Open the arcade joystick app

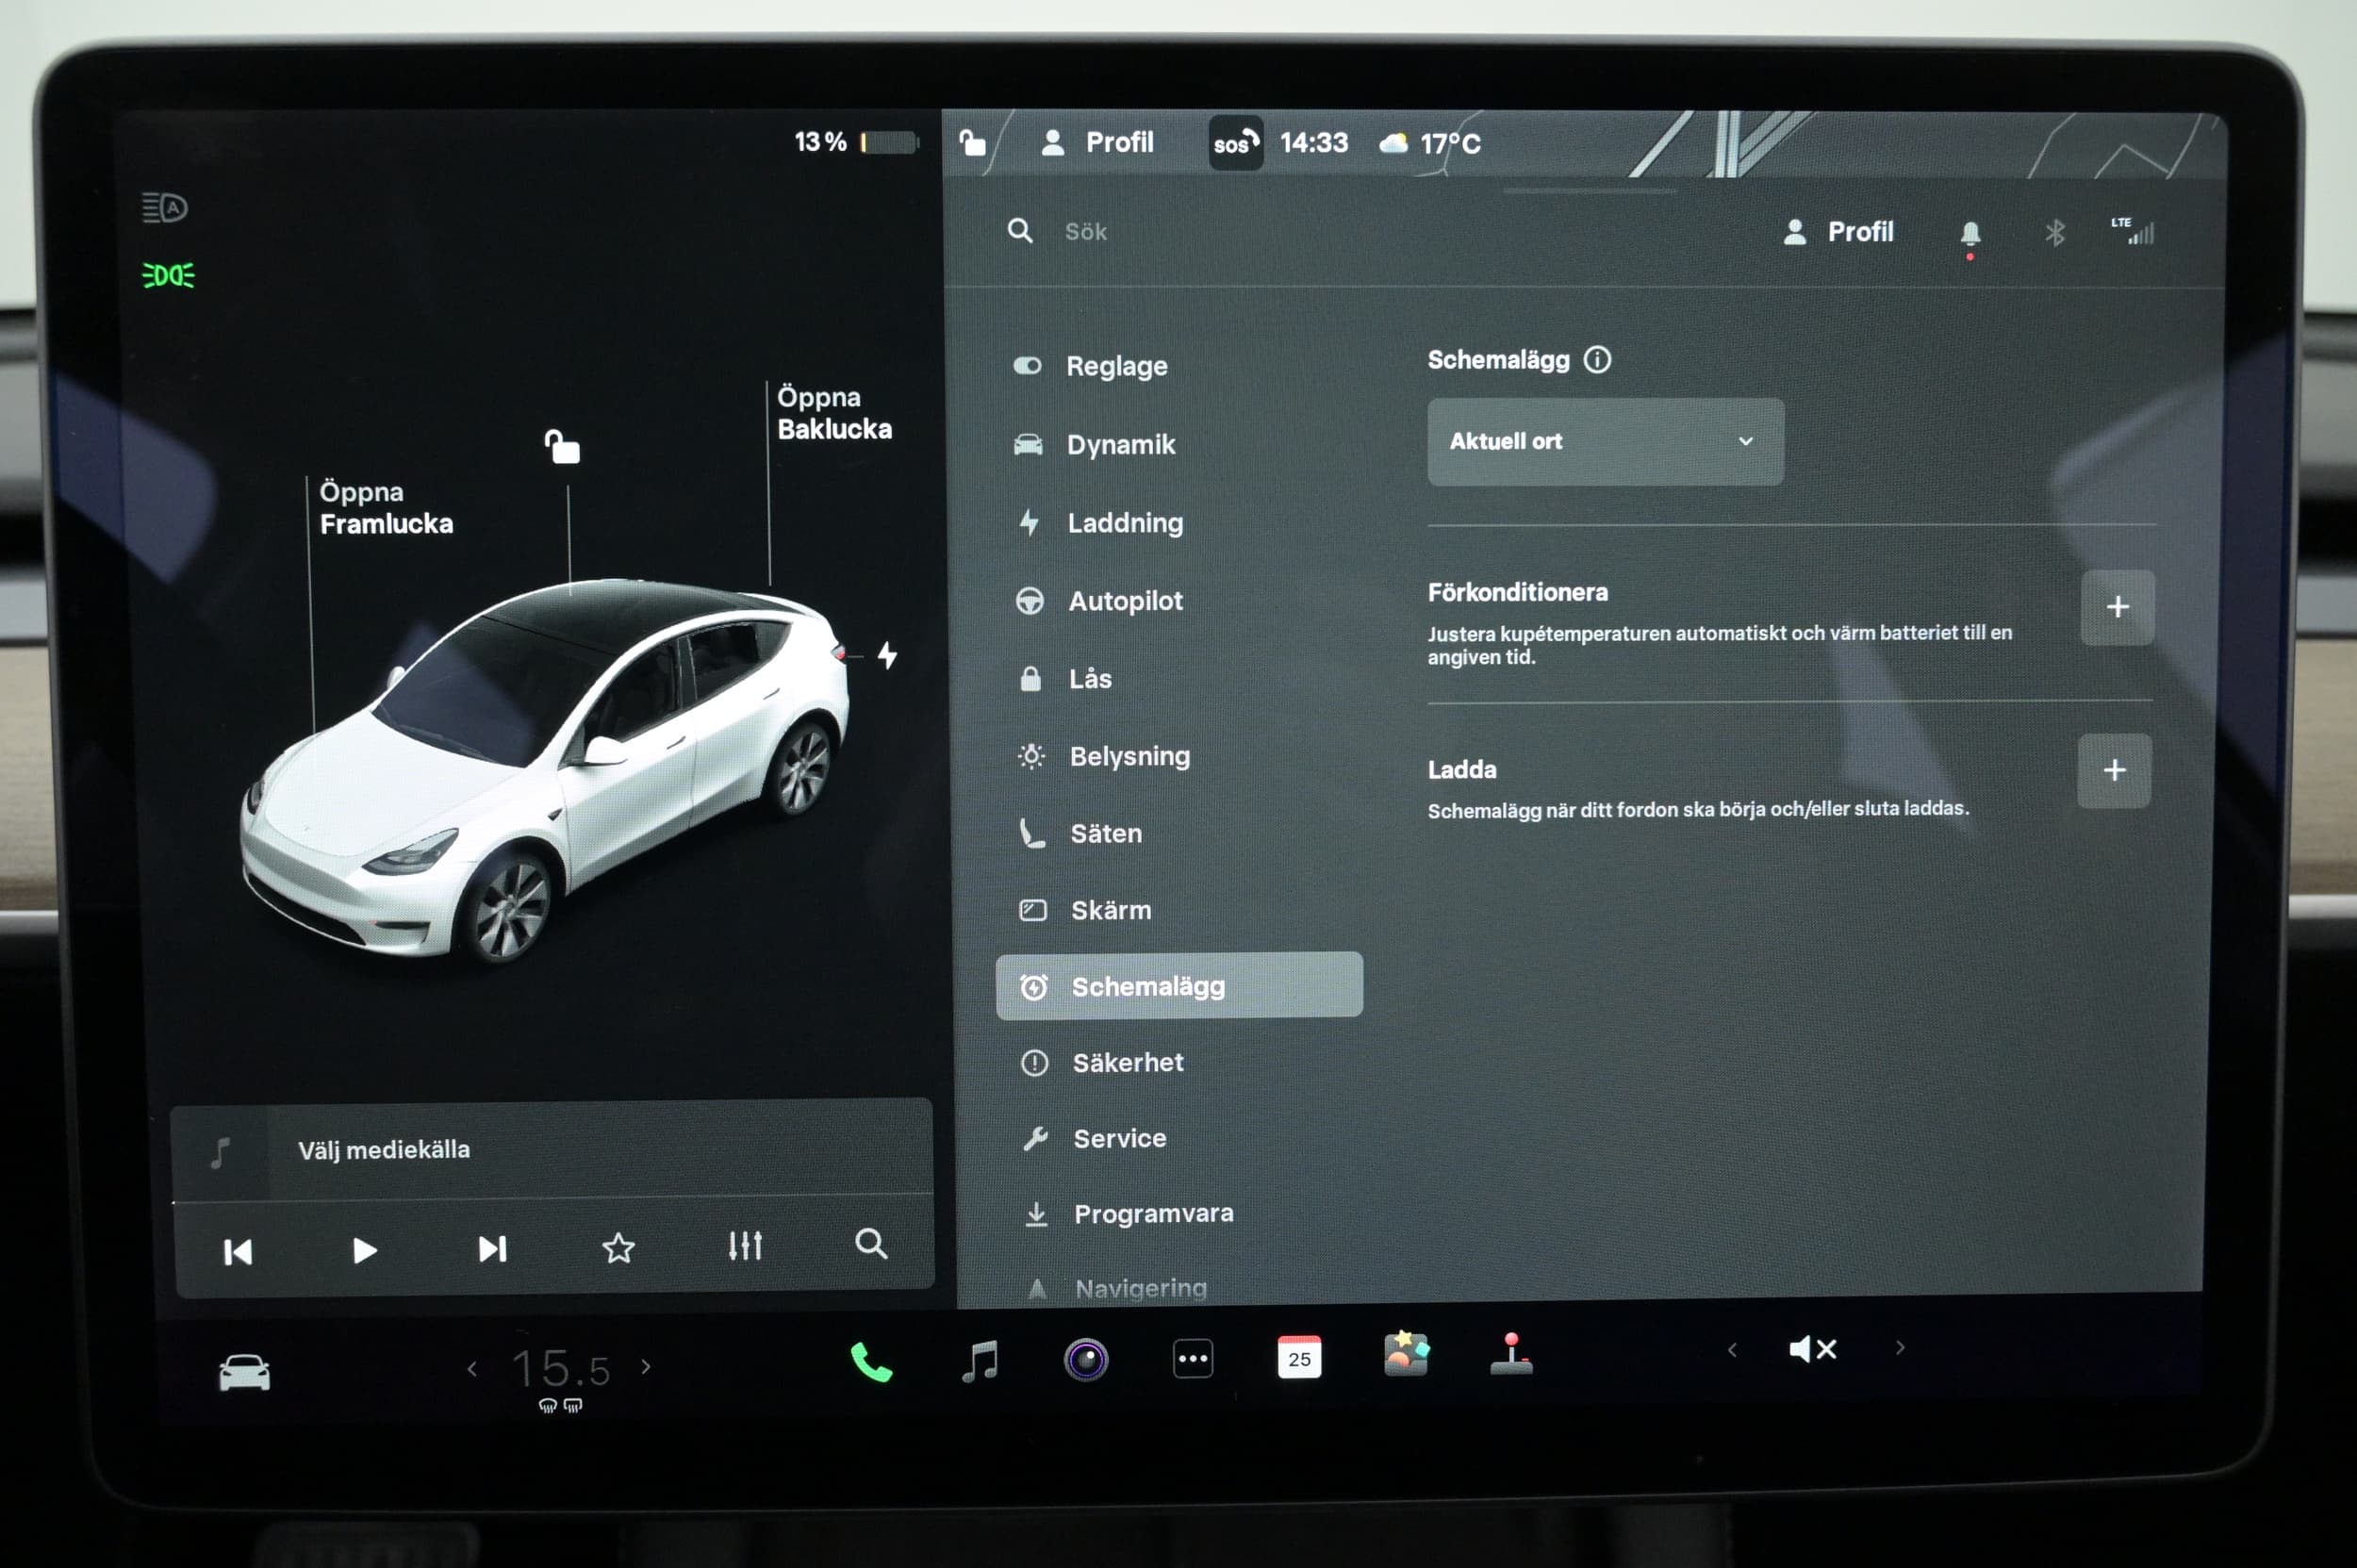[1511, 1354]
